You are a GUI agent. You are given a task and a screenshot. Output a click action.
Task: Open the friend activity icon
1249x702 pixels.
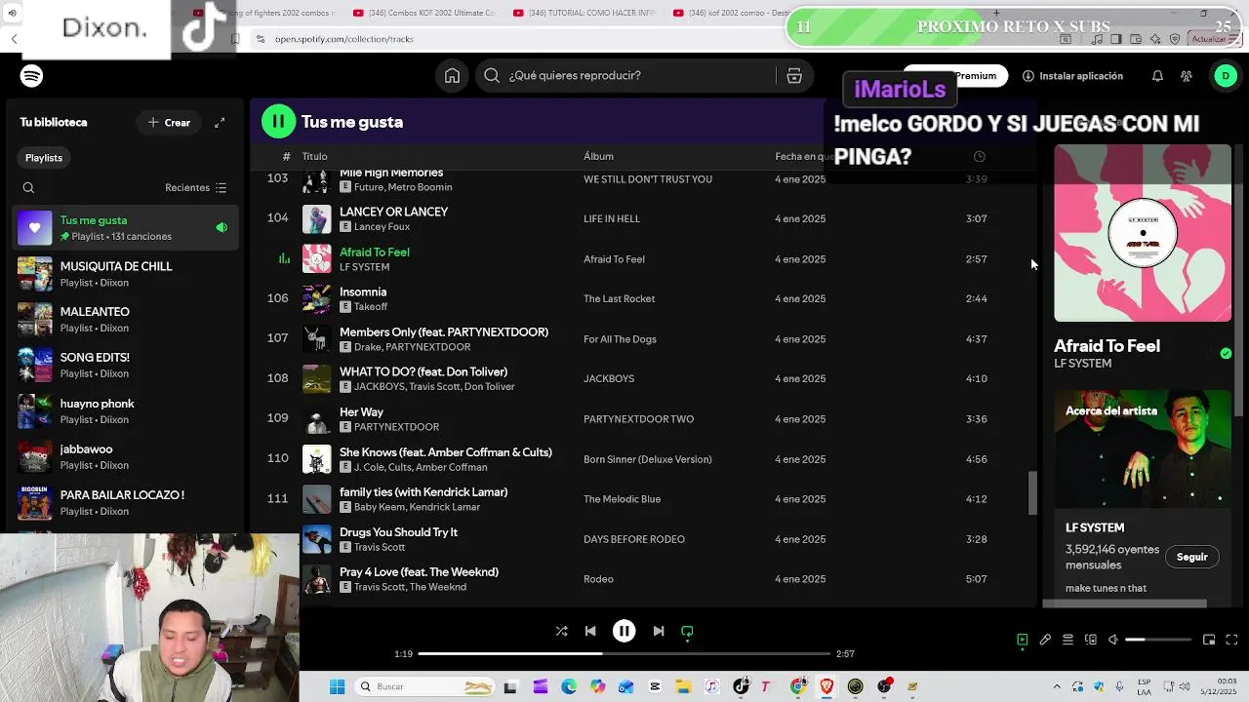point(1187,76)
